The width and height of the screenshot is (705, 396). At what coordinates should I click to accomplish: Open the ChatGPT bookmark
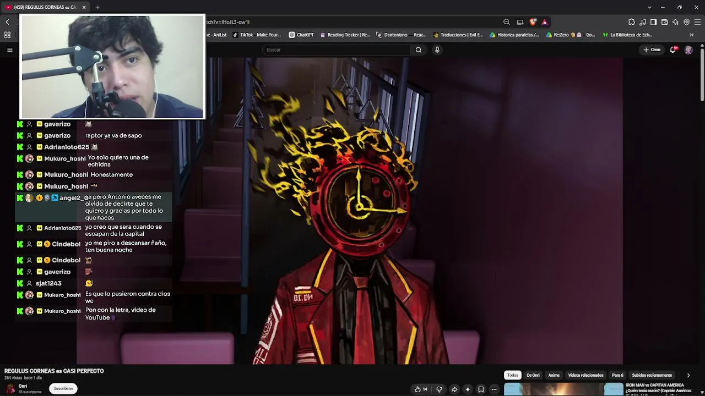click(301, 35)
